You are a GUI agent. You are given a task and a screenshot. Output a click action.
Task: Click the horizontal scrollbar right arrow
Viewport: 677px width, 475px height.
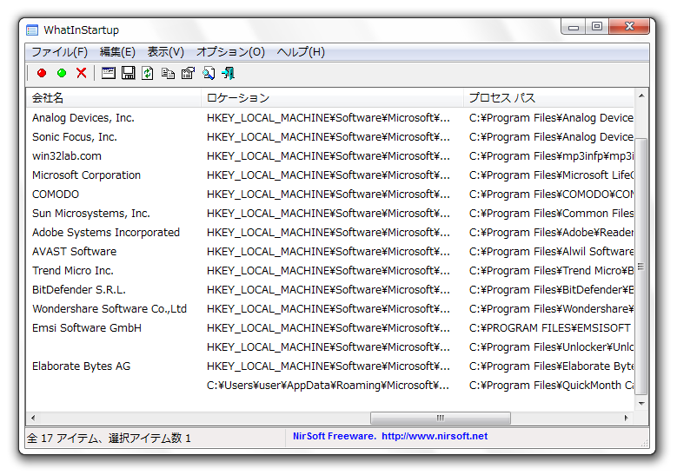pyautogui.click(x=627, y=418)
